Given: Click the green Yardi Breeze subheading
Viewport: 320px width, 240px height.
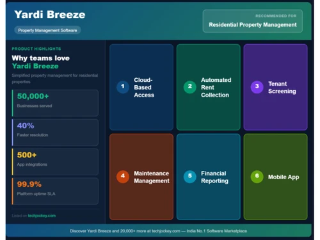Looking at the screenshot, I should [35, 66].
